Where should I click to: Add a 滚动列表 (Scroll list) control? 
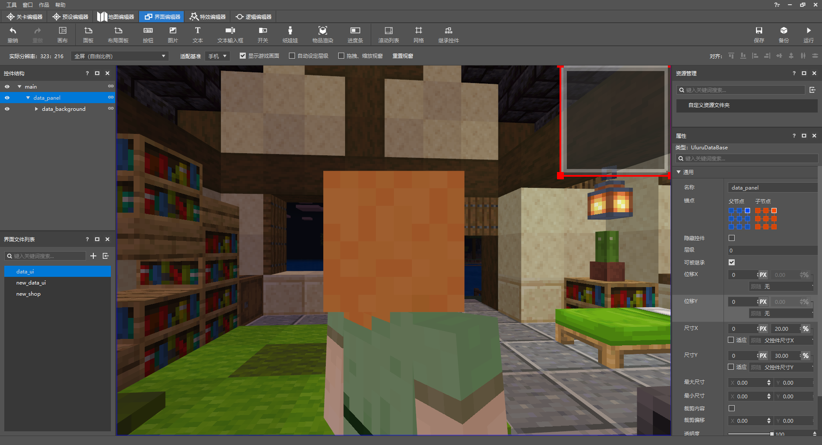click(x=389, y=35)
